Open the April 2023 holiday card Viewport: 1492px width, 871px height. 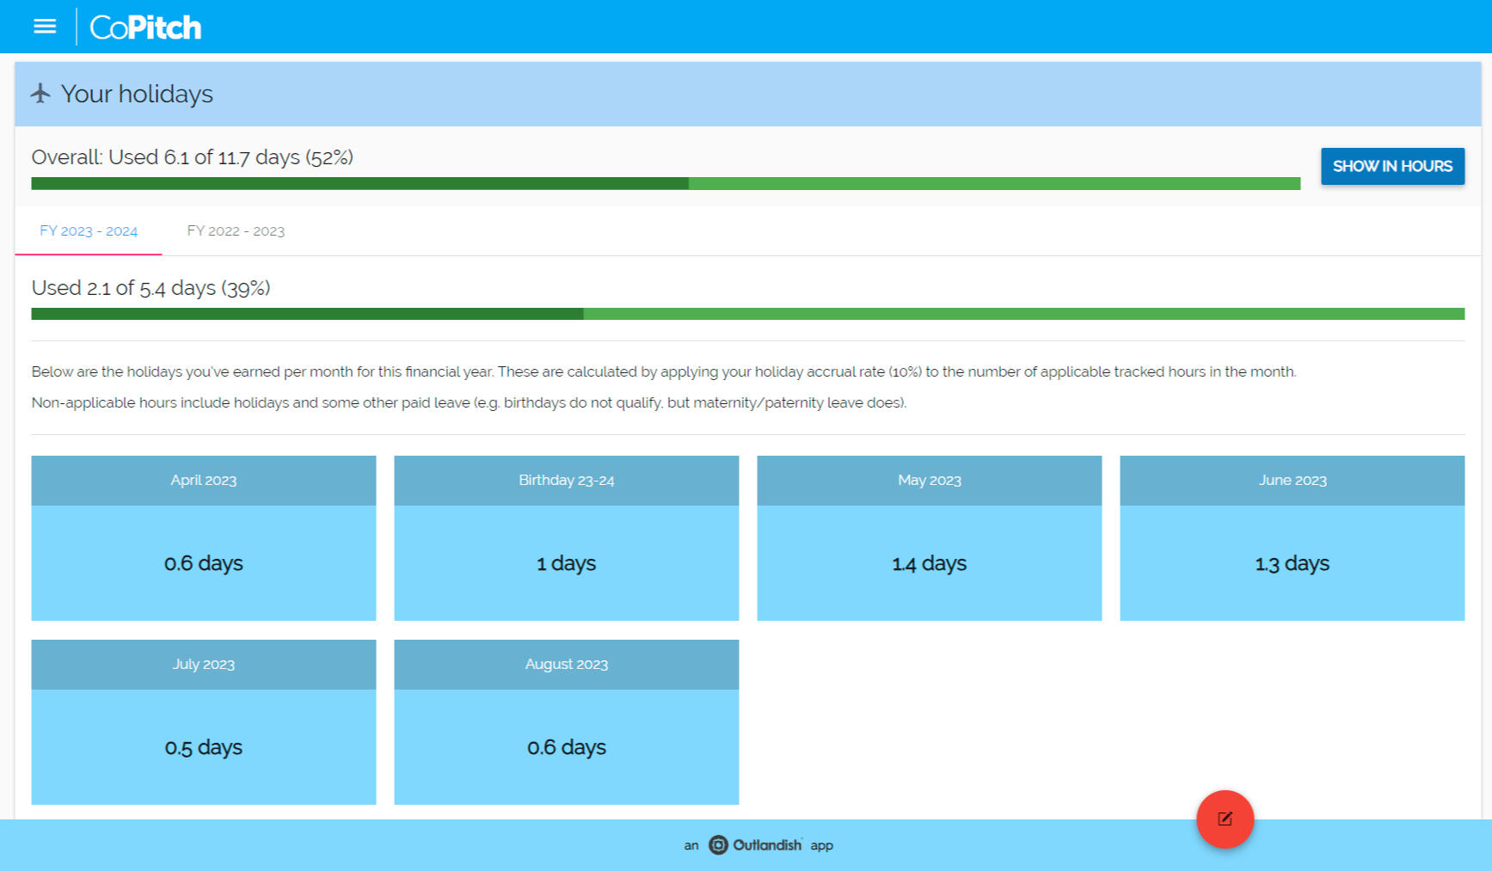[204, 538]
